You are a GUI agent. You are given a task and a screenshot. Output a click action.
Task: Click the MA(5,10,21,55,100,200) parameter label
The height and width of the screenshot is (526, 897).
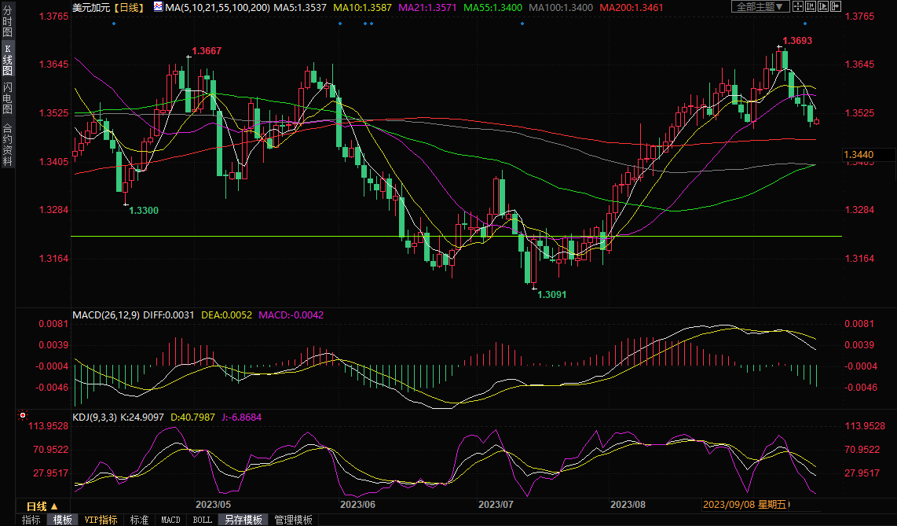[x=218, y=7]
